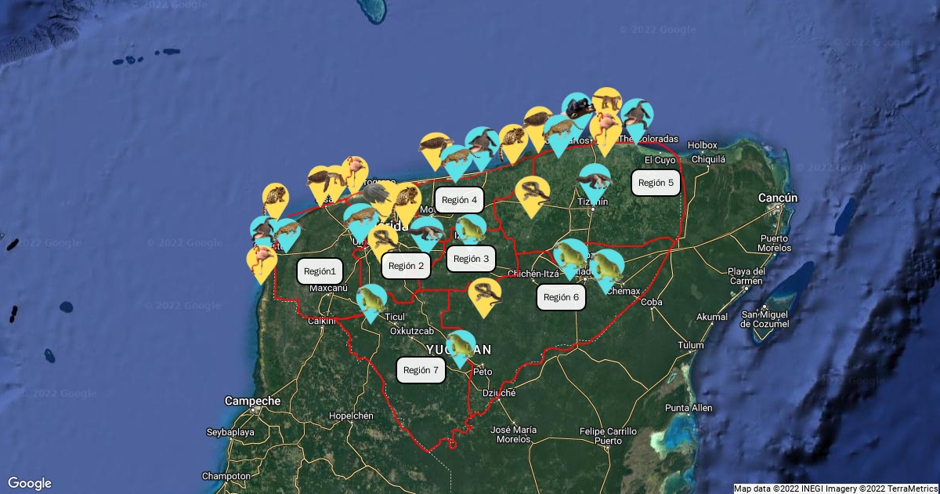Click the Campeche city label

click(252, 401)
